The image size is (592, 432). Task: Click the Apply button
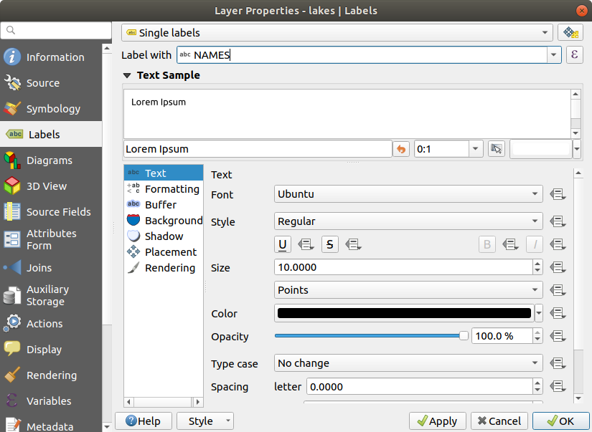tap(438, 421)
